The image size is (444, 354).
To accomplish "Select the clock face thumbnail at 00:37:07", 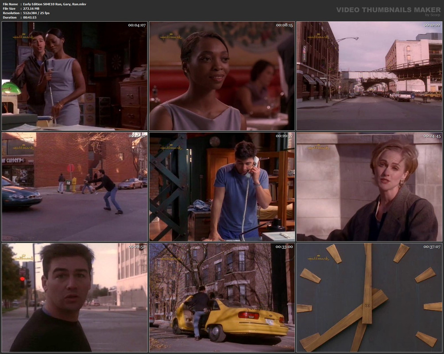I will click(x=369, y=298).
